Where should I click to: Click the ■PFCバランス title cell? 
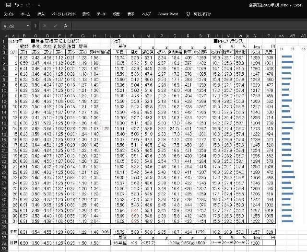tap(228, 41)
